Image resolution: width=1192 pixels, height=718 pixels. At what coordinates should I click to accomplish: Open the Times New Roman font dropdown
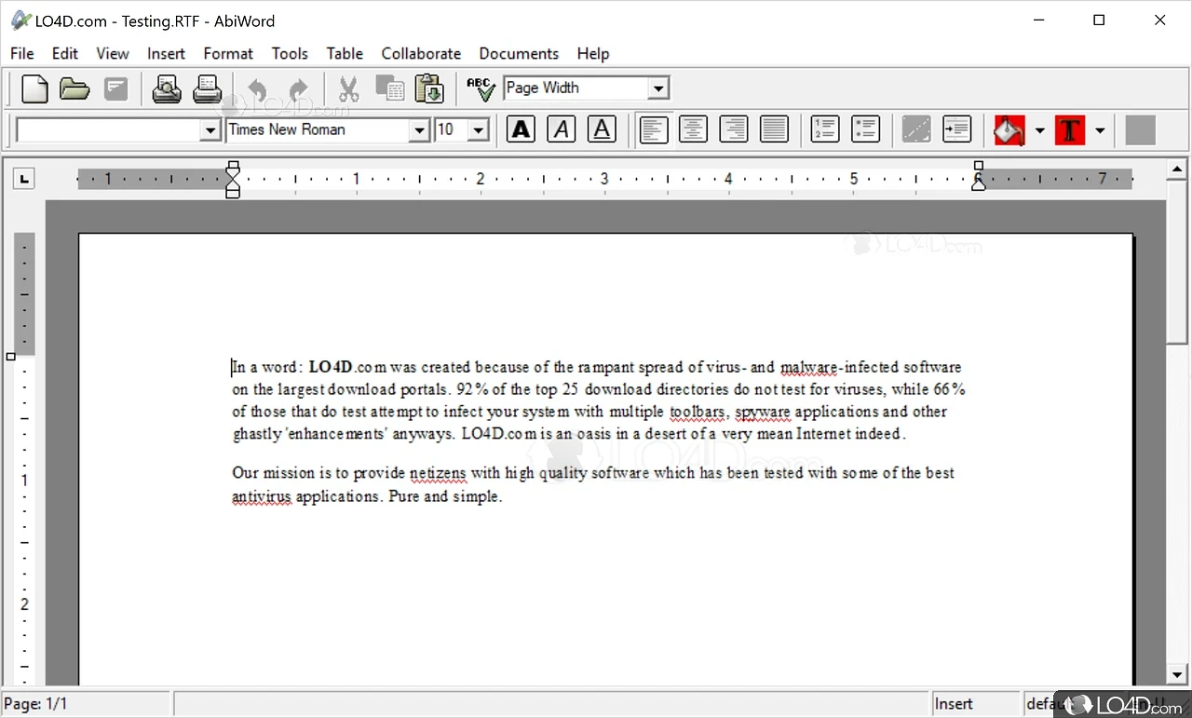click(420, 129)
